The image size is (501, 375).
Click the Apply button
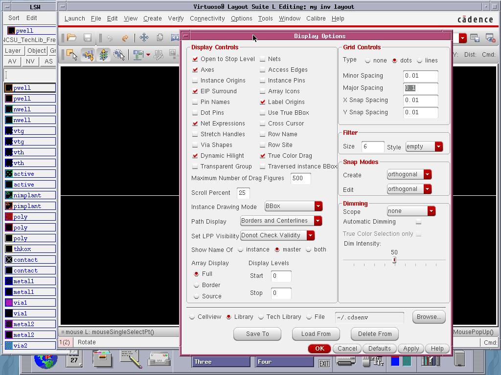pyautogui.click(x=411, y=349)
